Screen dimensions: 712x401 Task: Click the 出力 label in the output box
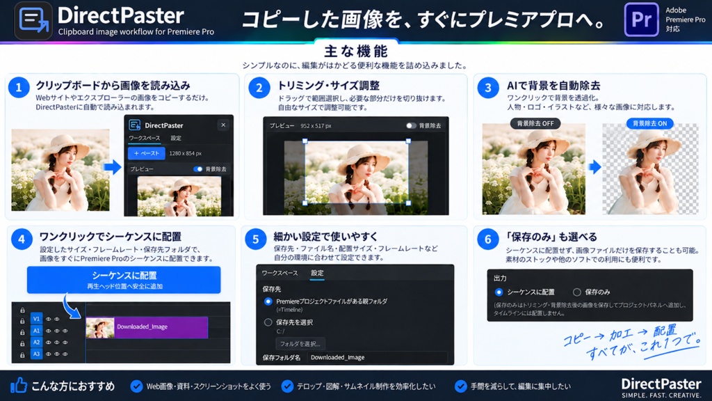(x=500, y=278)
